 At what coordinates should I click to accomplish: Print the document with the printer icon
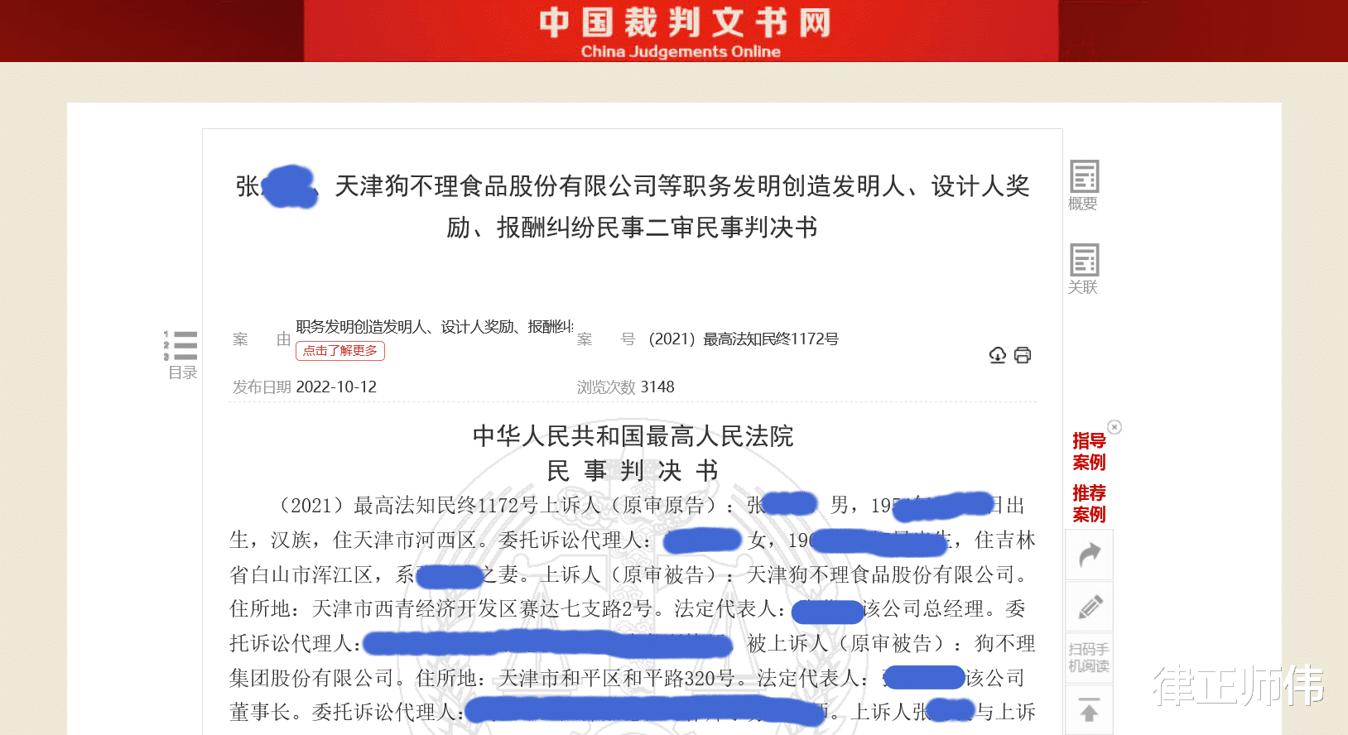coord(1023,355)
